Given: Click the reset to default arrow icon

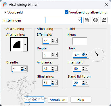Looking at the screenshot, I should (x=104, y=20).
